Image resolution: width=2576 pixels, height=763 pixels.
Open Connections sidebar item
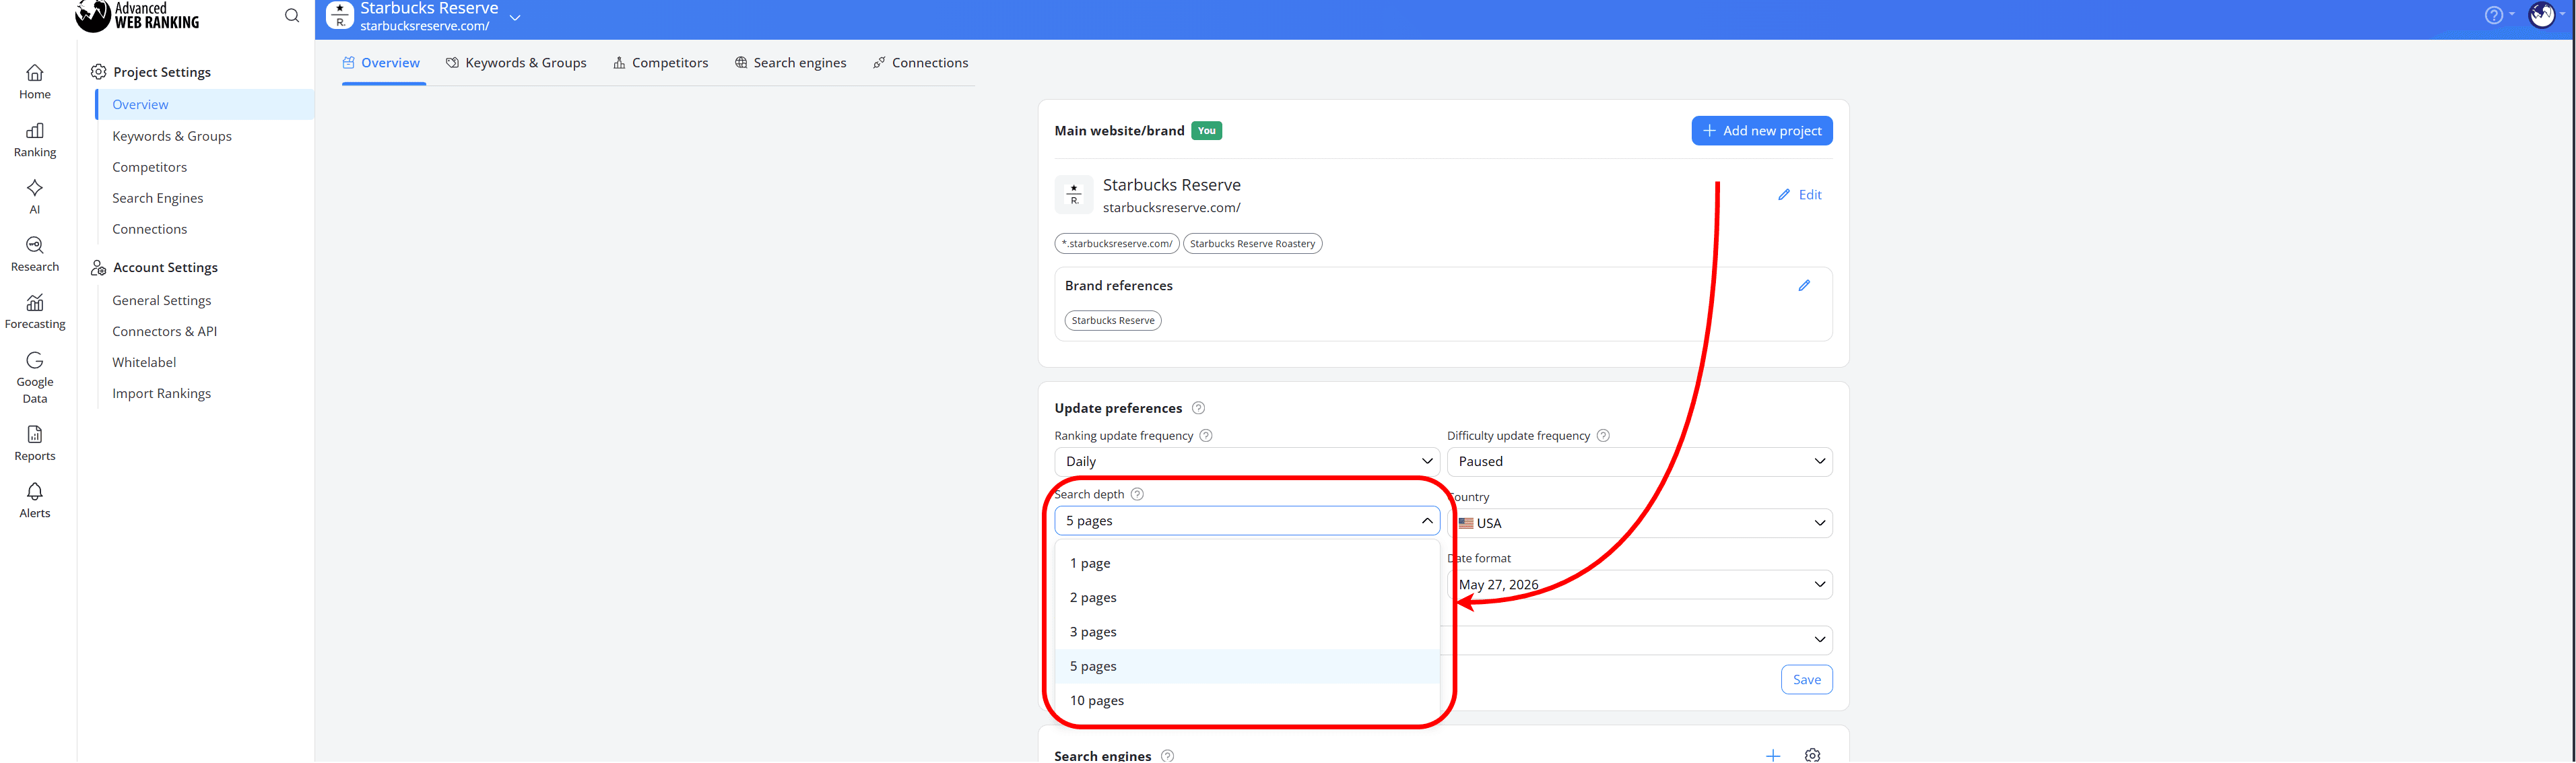150,229
